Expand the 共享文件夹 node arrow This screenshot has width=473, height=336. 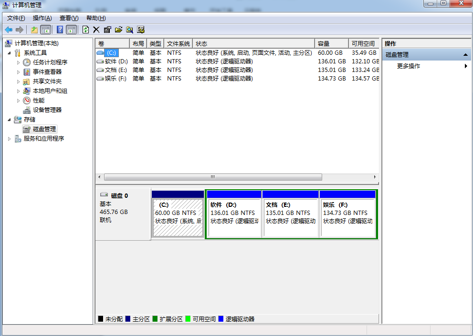click(18, 81)
